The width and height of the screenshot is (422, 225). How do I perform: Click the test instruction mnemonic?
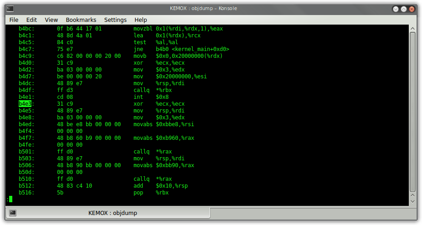(x=140, y=42)
